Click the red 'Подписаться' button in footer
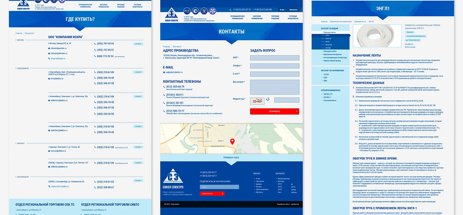This screenshot has height=215, width=463. click(212, 193)
